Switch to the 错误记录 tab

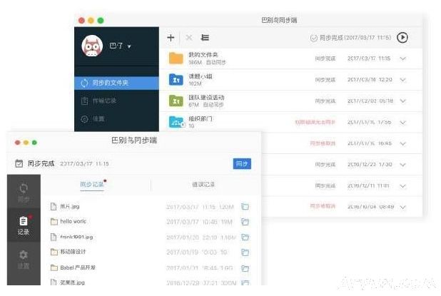click(203, 185)
